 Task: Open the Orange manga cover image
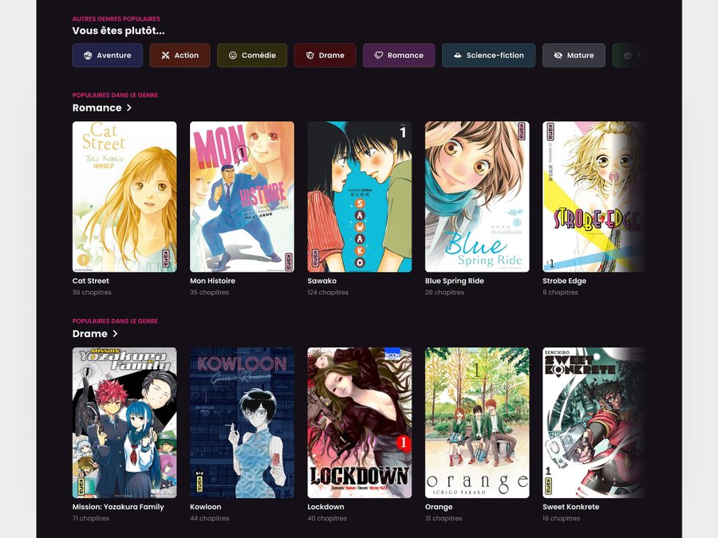pyautogui.click(x=477, y=422)
